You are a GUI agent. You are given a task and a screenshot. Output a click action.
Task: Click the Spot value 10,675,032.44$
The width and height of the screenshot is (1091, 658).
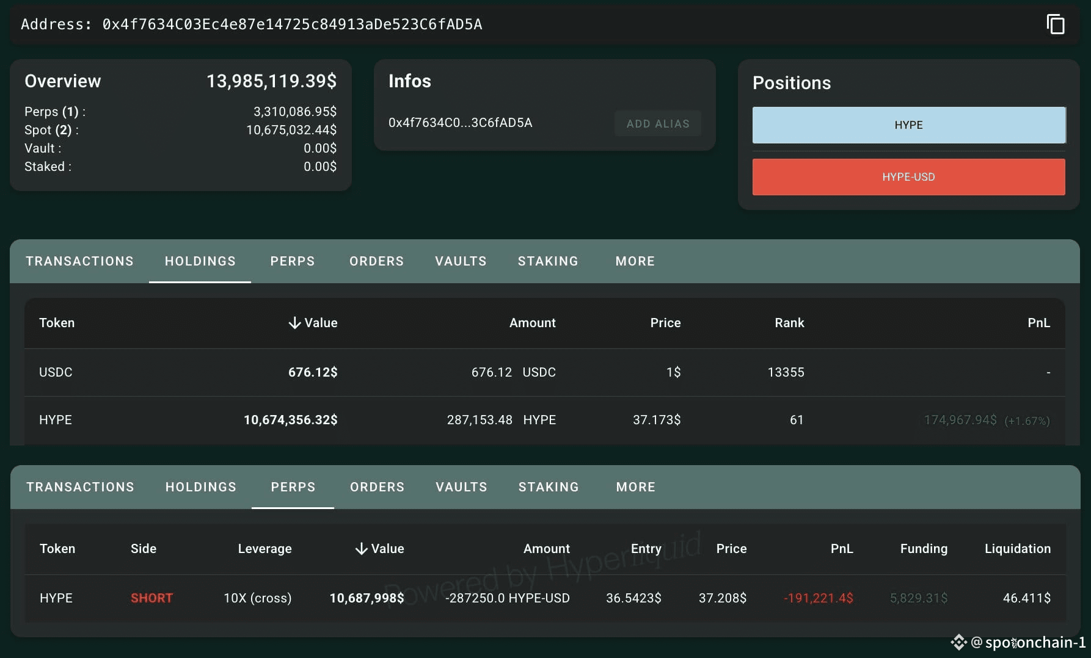click(291, 130)
